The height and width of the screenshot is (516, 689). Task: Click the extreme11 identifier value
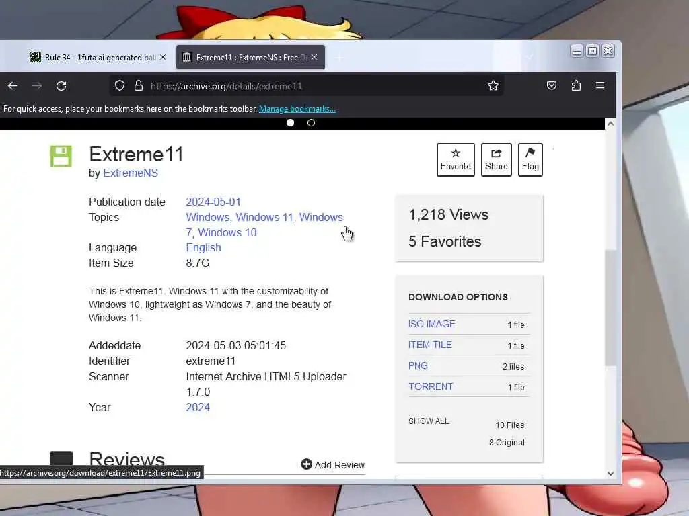point(211,361)
